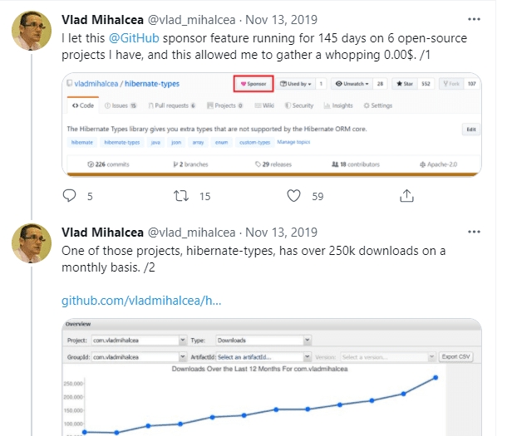This screenshot has height=436, width=512.
Task: Open the Apache-2.0 license link
Action: (439, 164)
